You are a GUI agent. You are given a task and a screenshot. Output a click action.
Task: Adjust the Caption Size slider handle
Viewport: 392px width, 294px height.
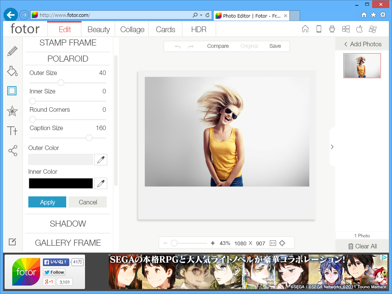pos(89,138)
